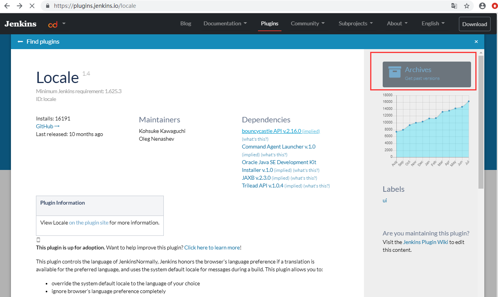Click the Jul data point on installs chart
Image resolution: width=498 pixels, height=297 pixels.
(x=468, y=101)
